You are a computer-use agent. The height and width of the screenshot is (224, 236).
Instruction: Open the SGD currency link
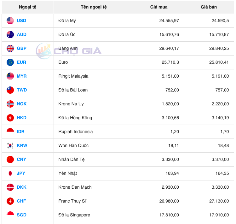point(21,215)
